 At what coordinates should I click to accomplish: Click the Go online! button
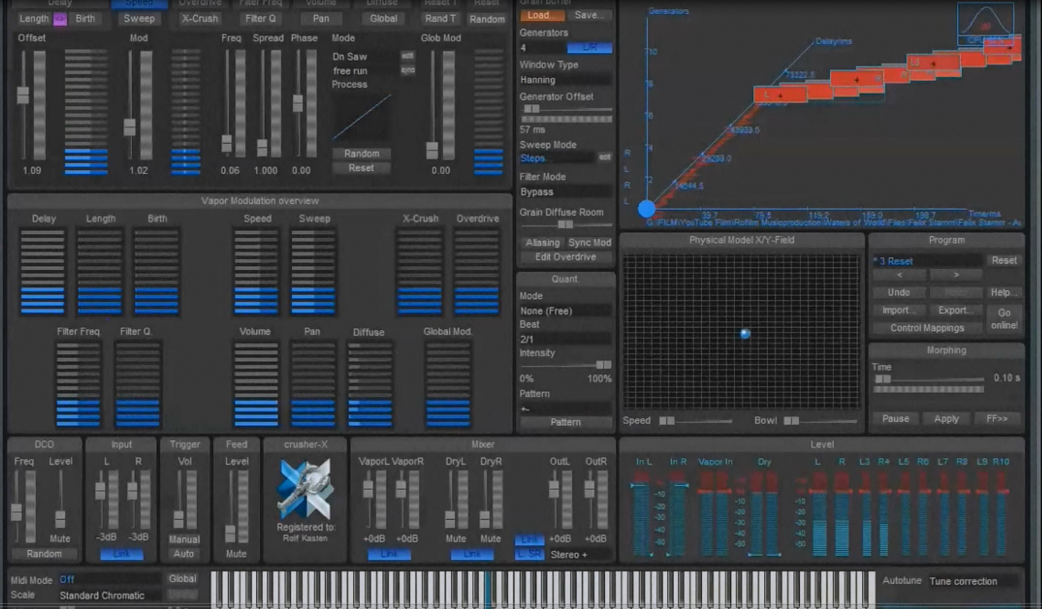pos(1004,319)
